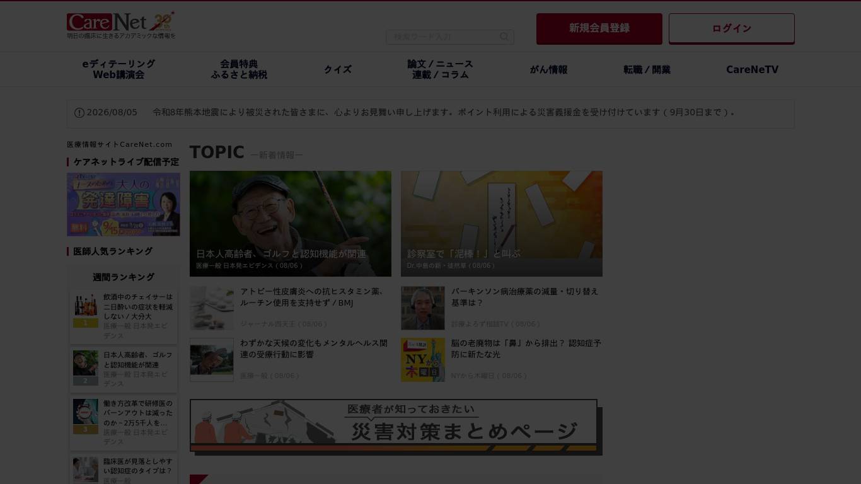This screenshot has width=861, height=484.
Task: Click the ケアネットライブ配信予定 heading
Action: pyautogui.click(x=126, y=162)
